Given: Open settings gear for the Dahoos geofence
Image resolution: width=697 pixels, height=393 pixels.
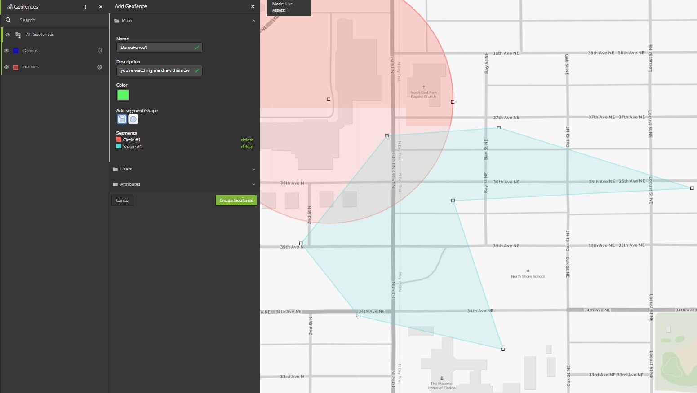Looking at the screenshot, I should pyautogui.click(x=99, y=50).
